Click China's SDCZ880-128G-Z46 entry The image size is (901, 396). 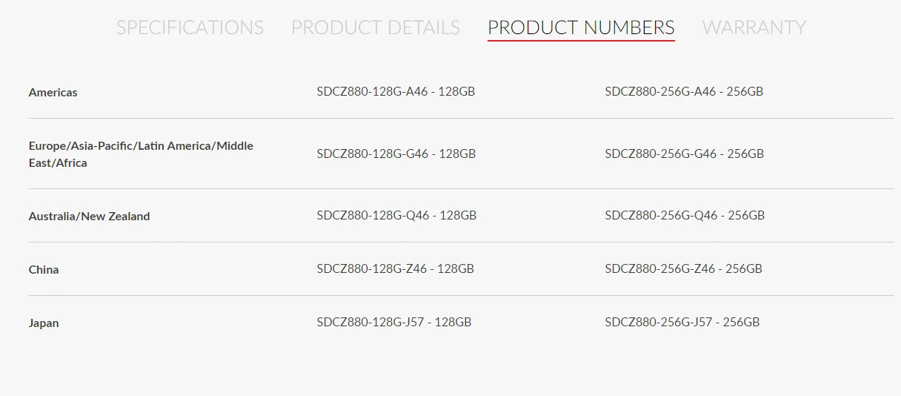395,269
